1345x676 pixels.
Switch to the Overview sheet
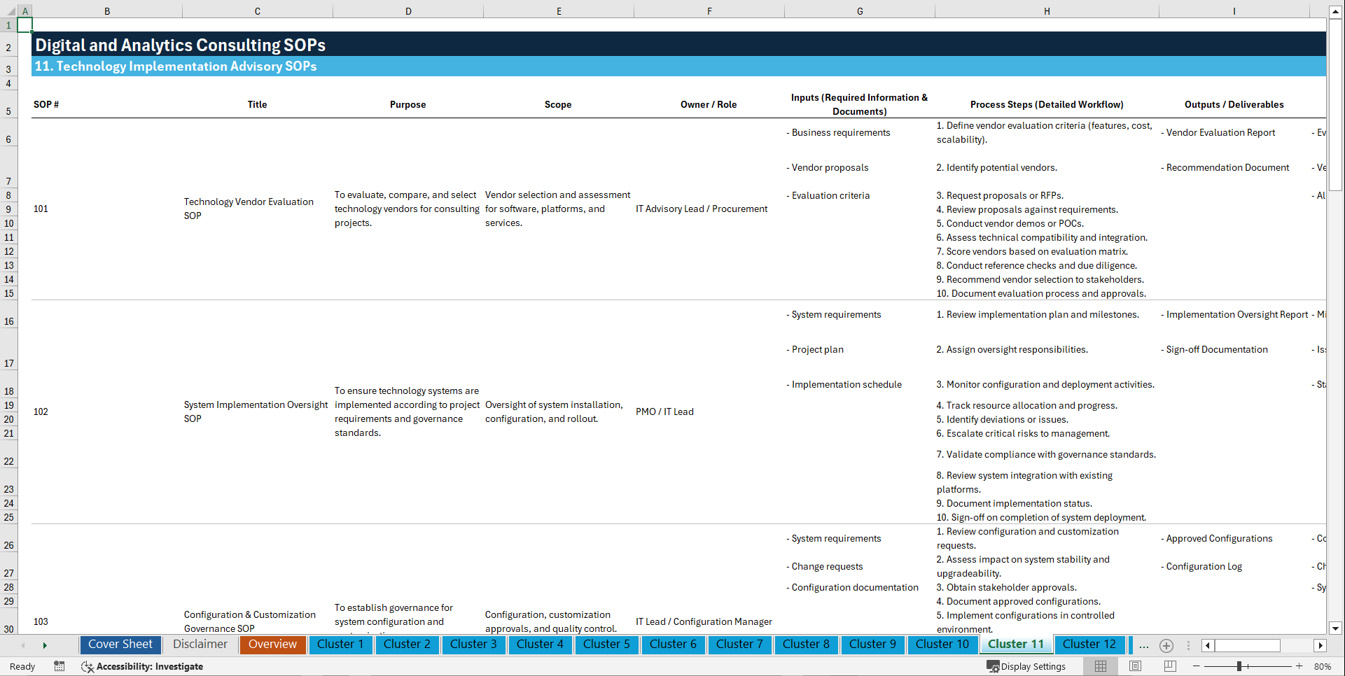point(272,645)
